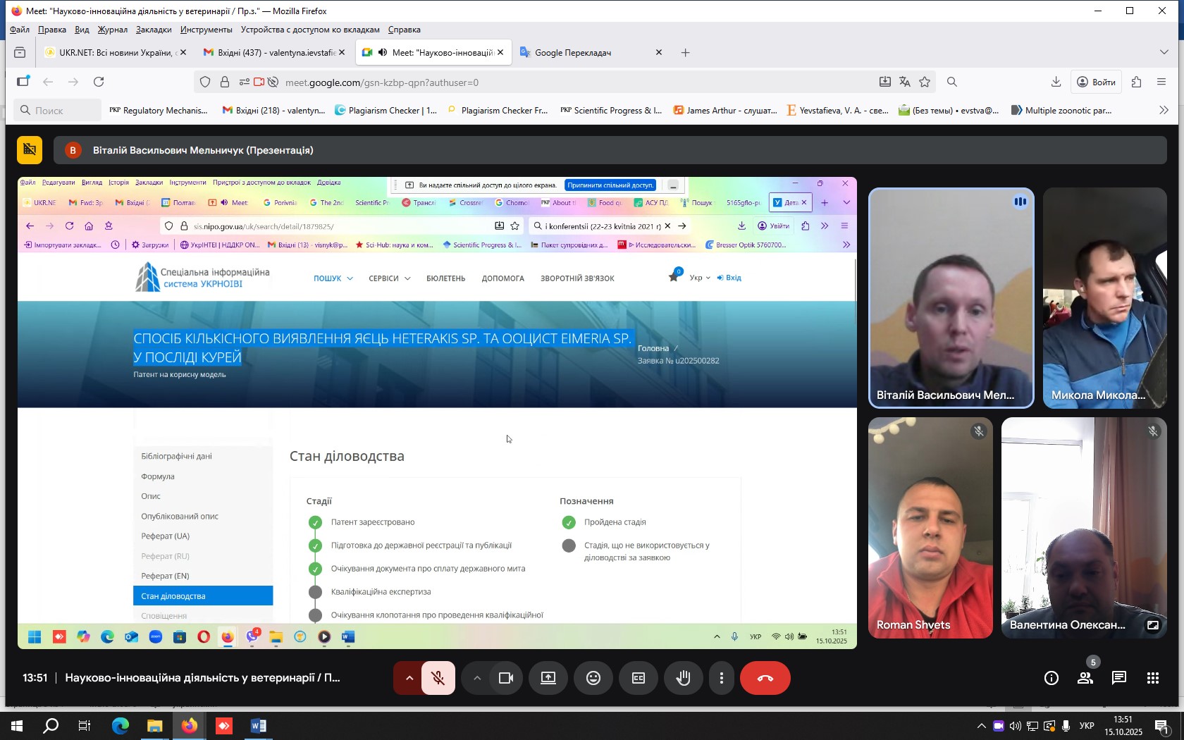Send a reaction with emoji button
Image resolution: width=1184 pixels, height=740 pixels.
593,678
